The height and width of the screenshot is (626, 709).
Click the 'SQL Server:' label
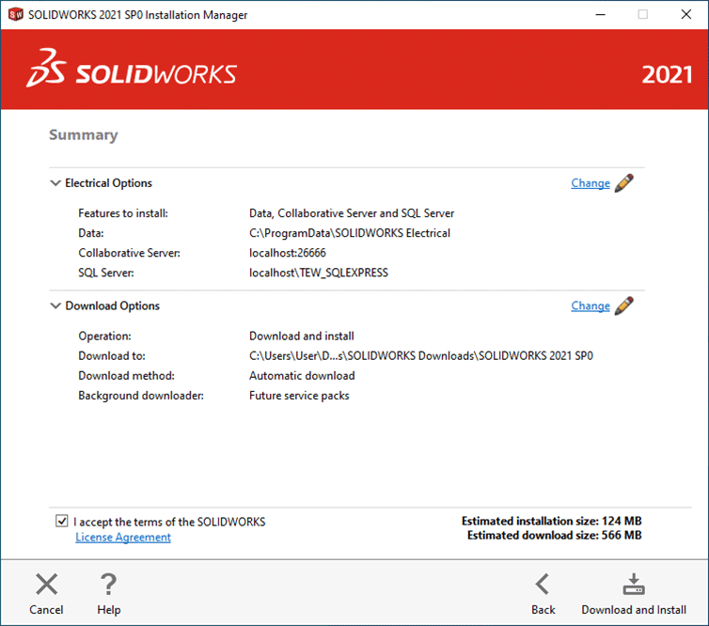pyautogui.click(x=106, y=273)
